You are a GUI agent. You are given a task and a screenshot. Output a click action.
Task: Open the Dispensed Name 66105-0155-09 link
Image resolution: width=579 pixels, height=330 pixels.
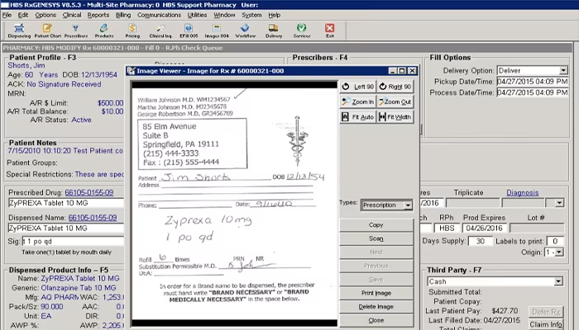93,218
